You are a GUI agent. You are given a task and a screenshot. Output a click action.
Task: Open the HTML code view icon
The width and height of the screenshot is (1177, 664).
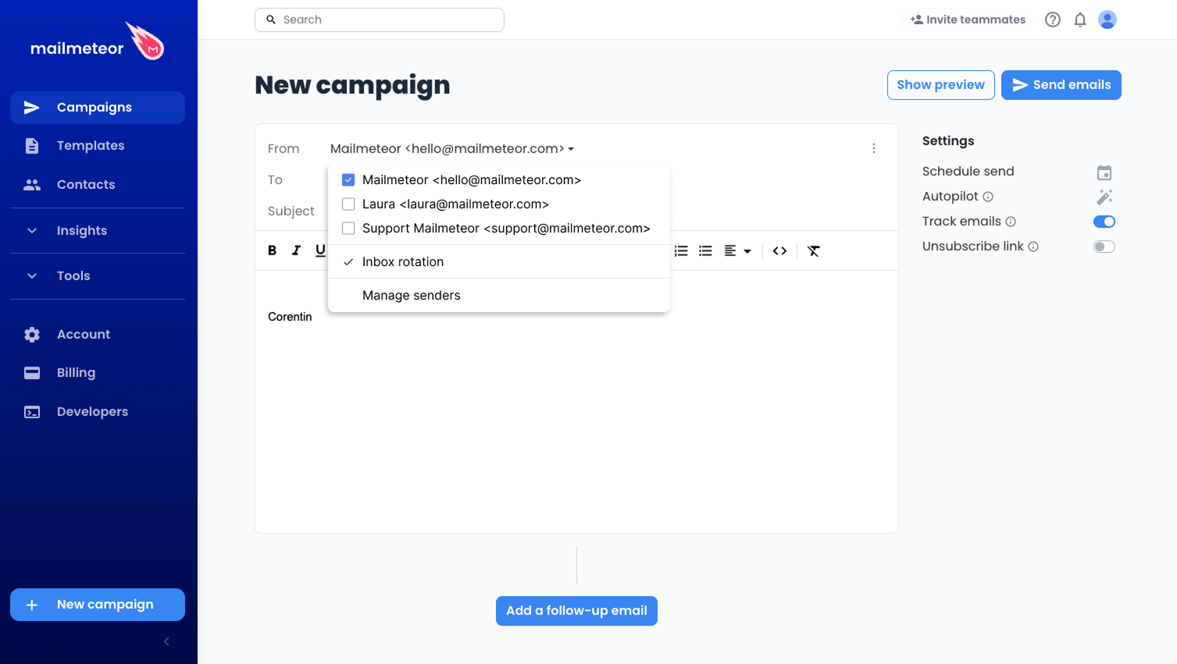pyautogui.click(x=779, y=250)
